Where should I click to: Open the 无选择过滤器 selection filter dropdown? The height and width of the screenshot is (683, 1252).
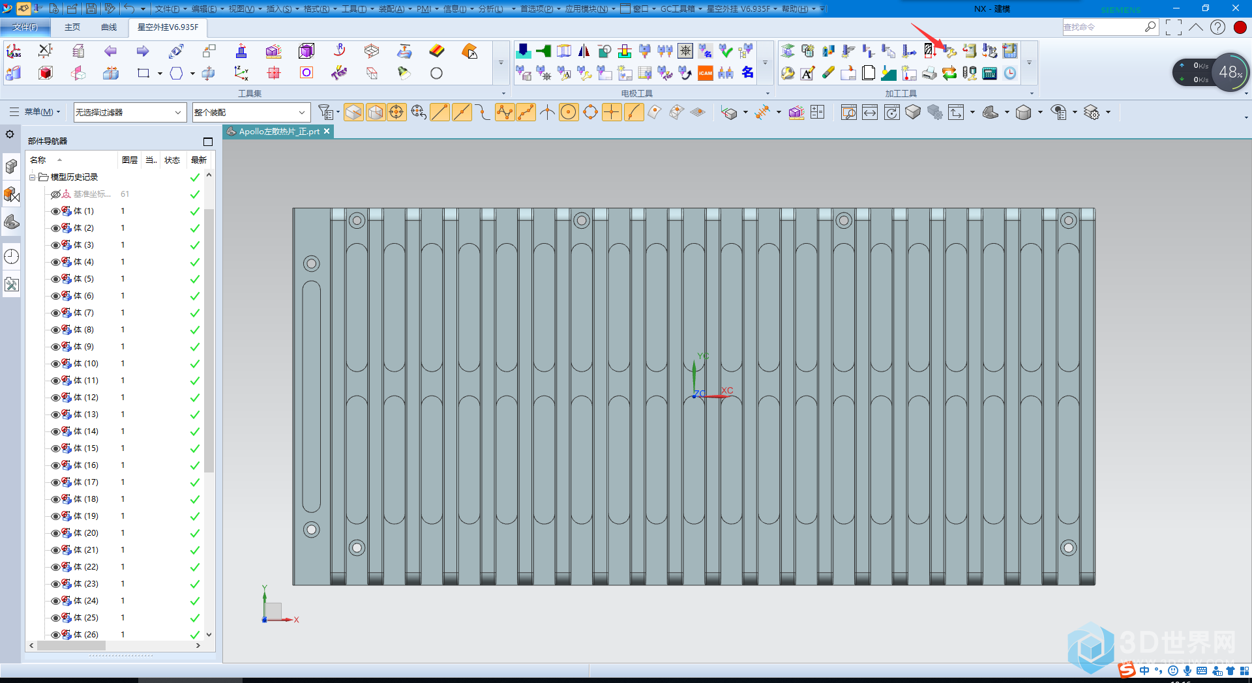(x=130, y=112)
